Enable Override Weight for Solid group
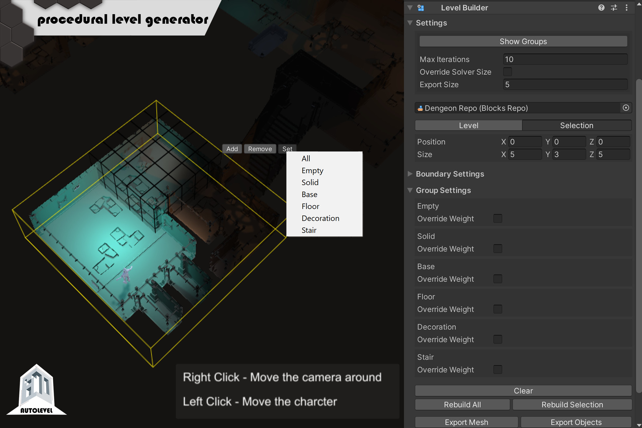 point(497,249)
